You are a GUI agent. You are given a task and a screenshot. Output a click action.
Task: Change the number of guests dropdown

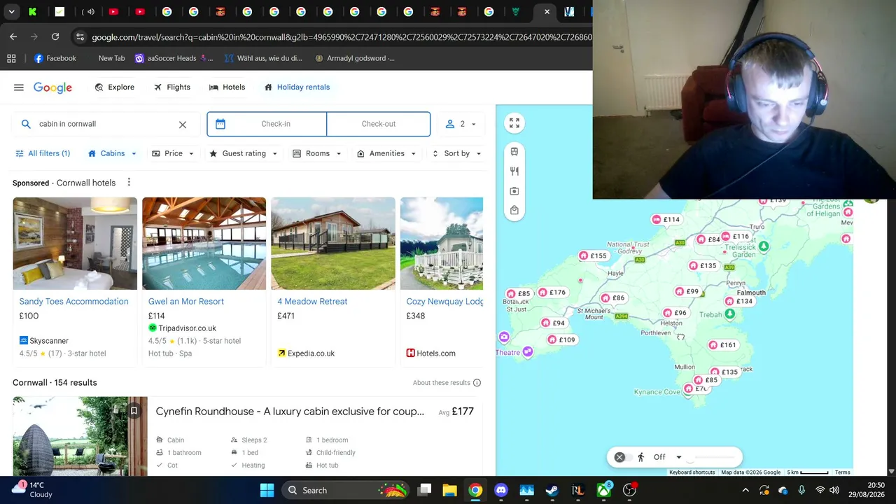click(x=461, y=124)
